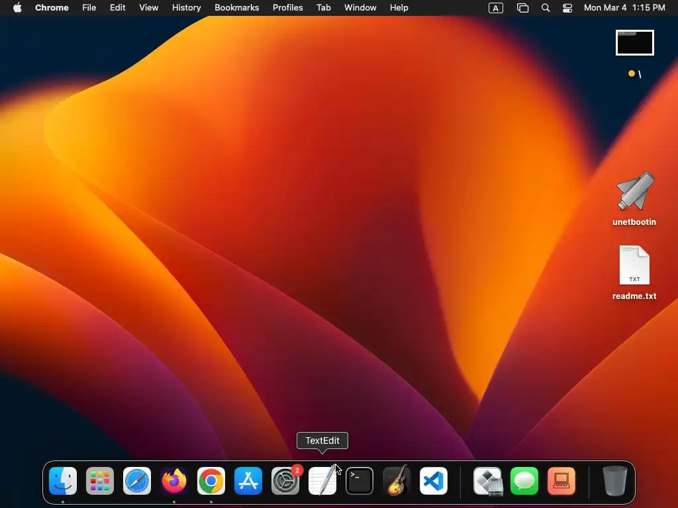Image resolution: width=678 pixels, height=508 pixels.
Task: Launch Safari from the Dock
Action: tap(137, 481)
